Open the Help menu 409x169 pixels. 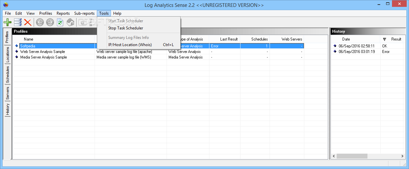tap(117, 13)
